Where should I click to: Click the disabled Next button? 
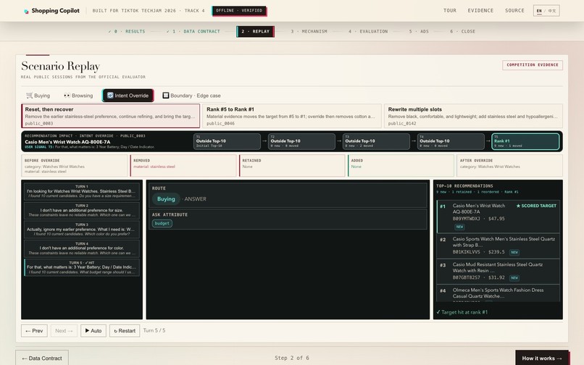click(64, 331)
